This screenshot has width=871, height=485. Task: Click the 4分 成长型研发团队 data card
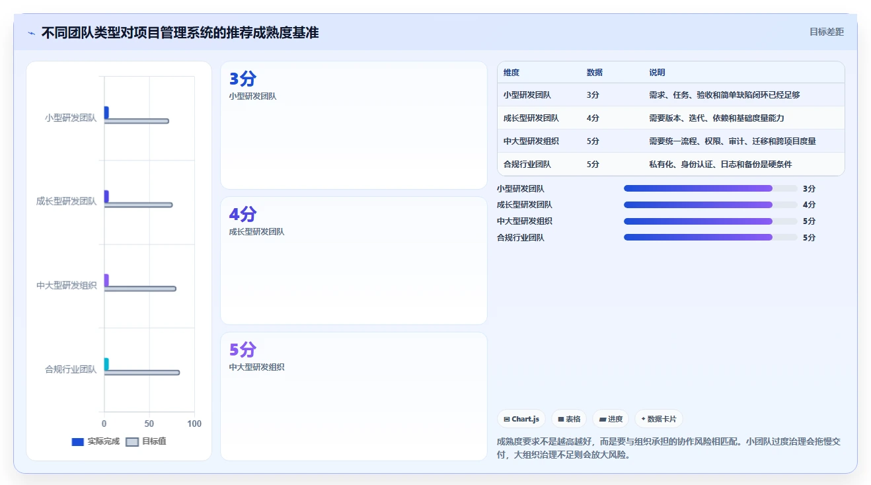click(354, 260)
